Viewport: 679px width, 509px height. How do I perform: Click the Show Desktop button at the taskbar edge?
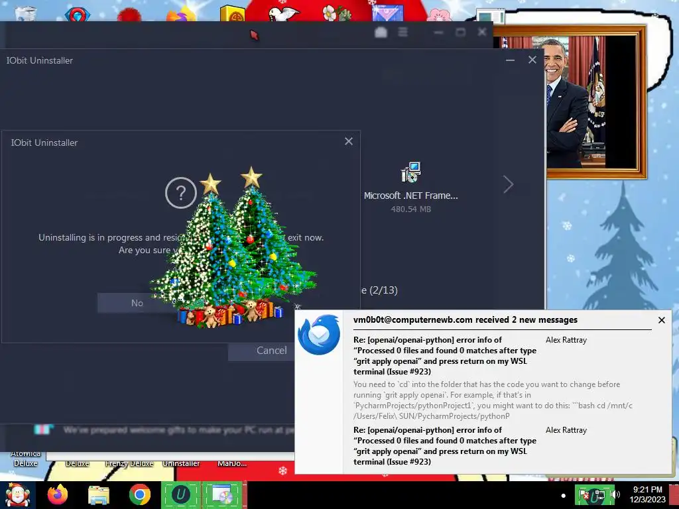[674, 495]
